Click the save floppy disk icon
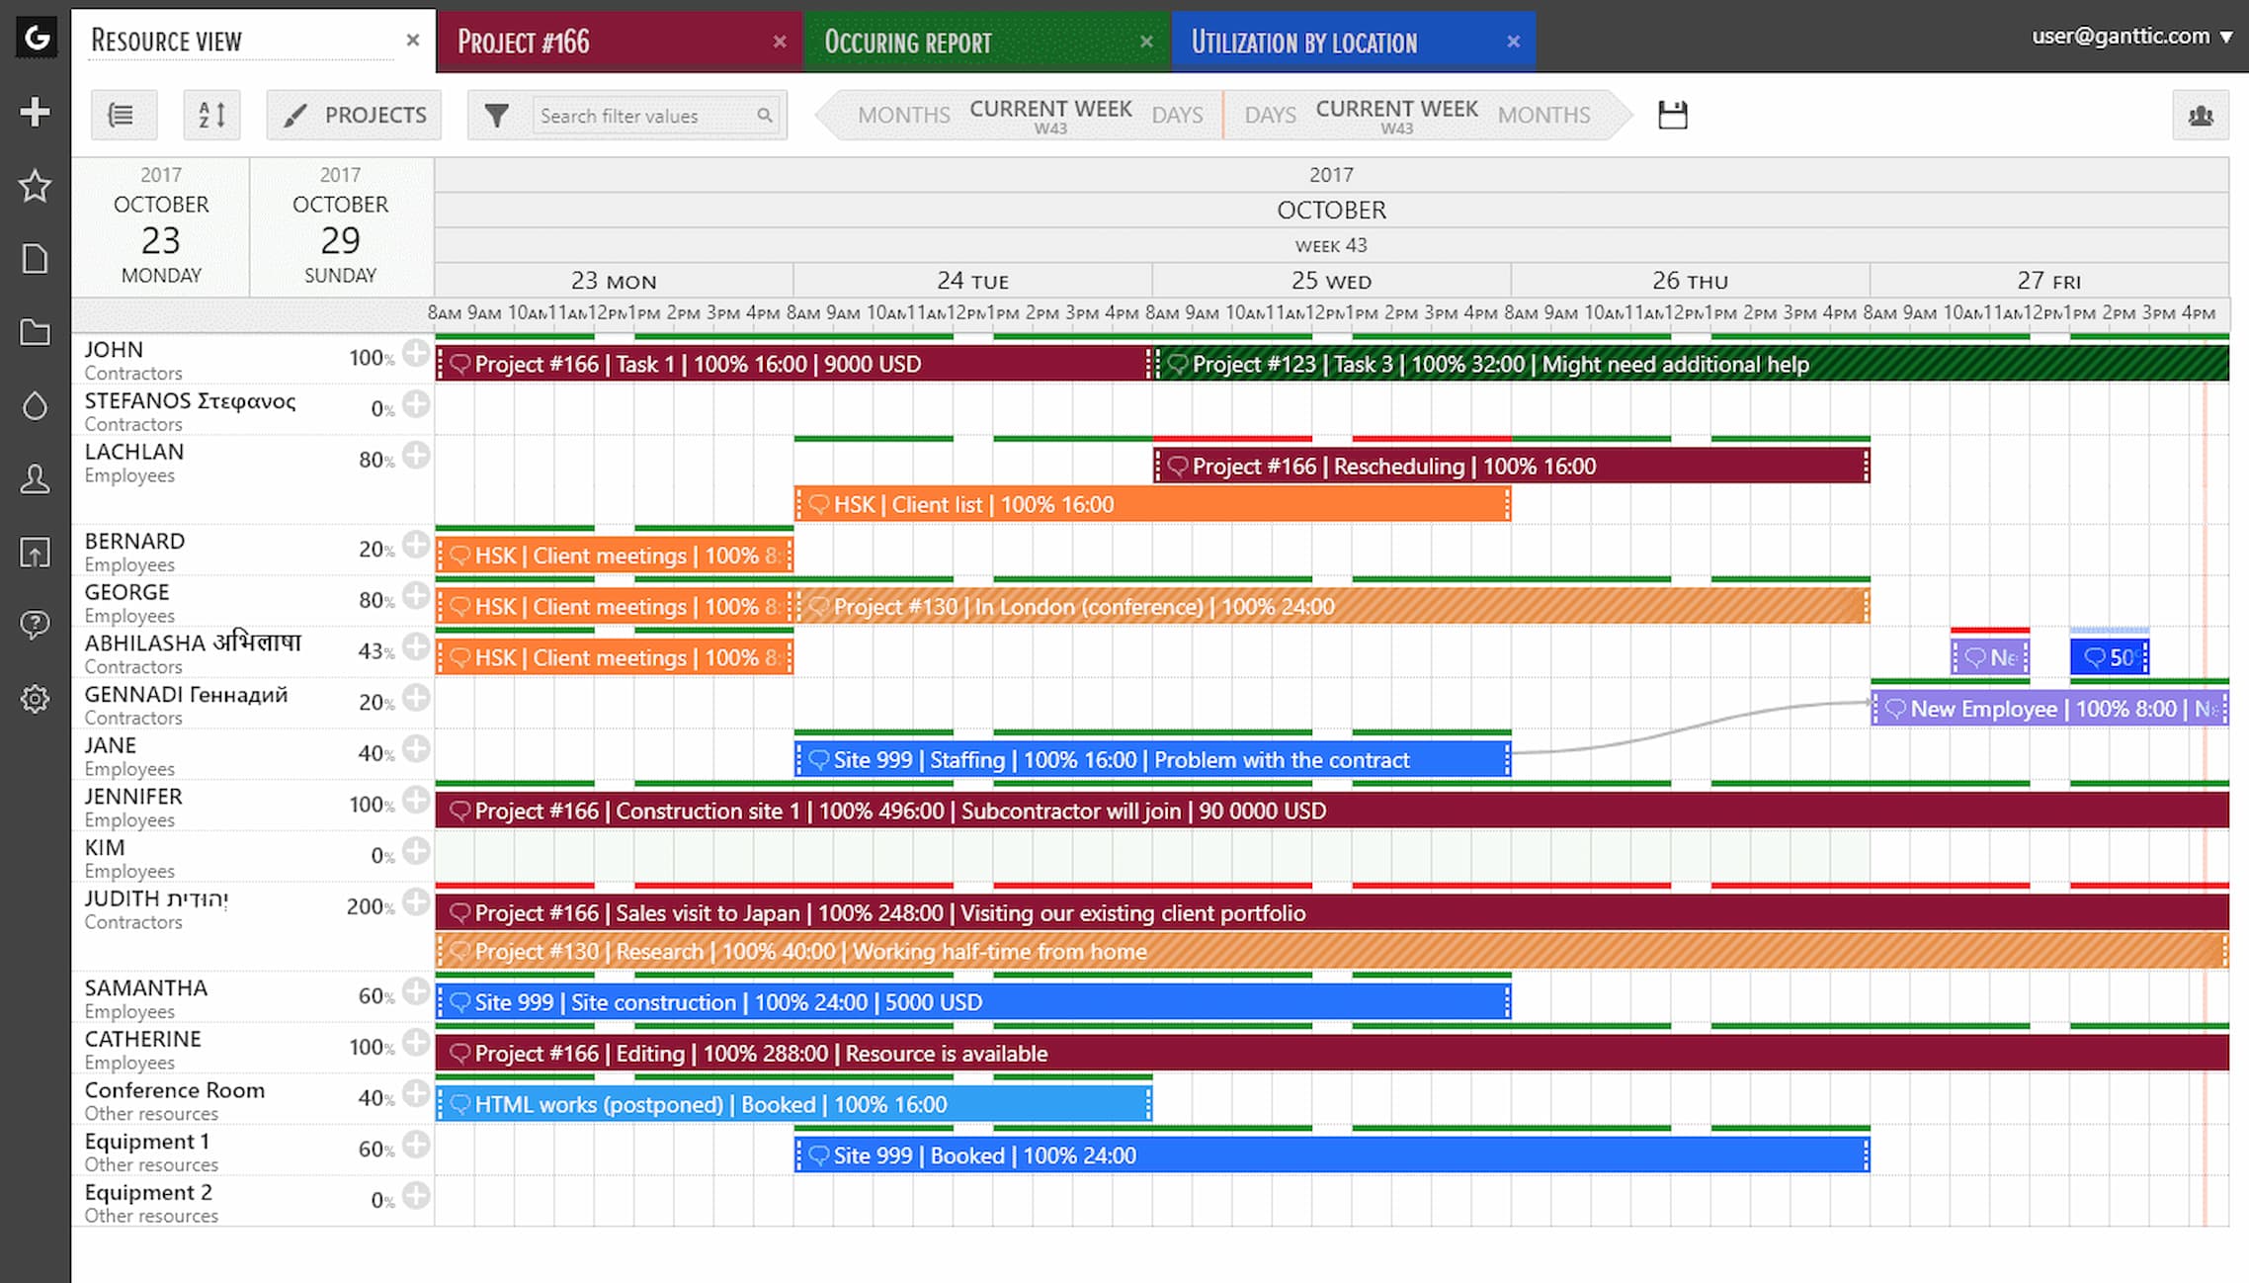This screenshot has width=2249, height=1283. (1672, 116)
